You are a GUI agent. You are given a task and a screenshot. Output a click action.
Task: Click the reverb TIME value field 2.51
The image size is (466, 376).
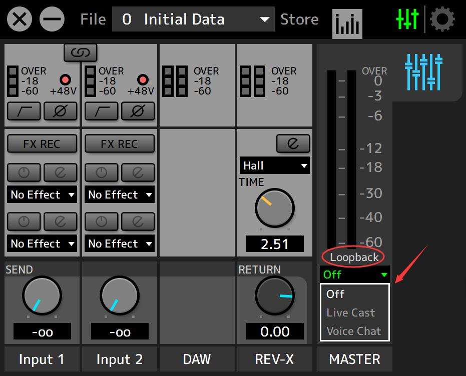[274, 244]
